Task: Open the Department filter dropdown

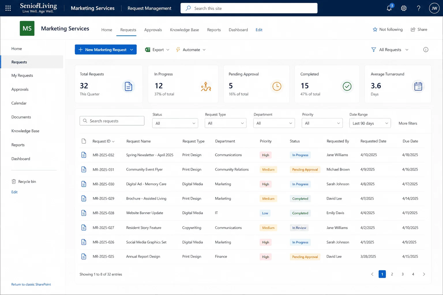Action: pyautogui.click(x=274, y=123)
